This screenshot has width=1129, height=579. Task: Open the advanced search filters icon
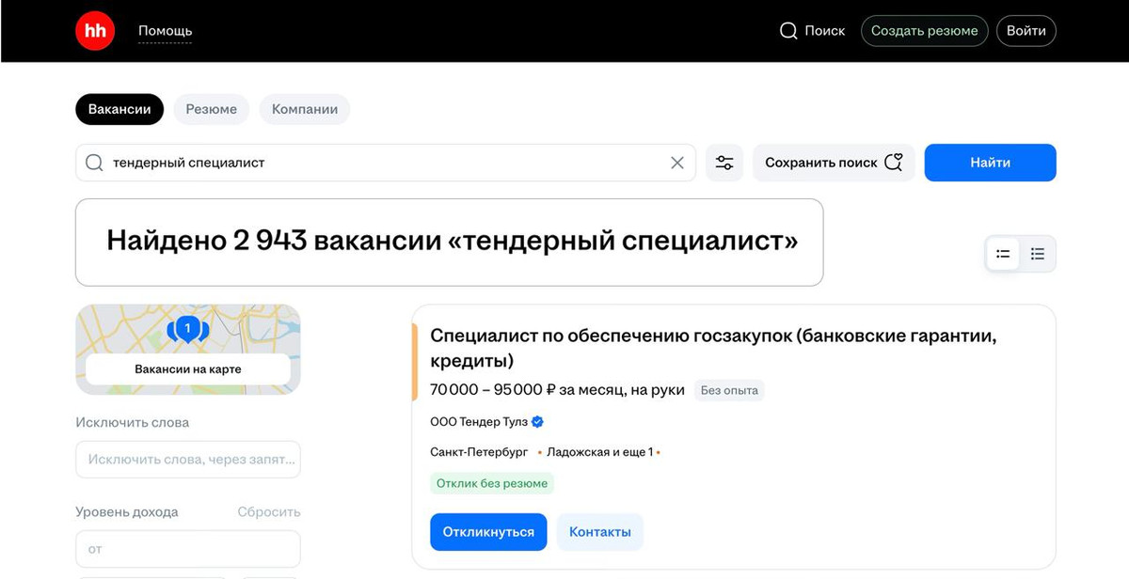point(724,163)
